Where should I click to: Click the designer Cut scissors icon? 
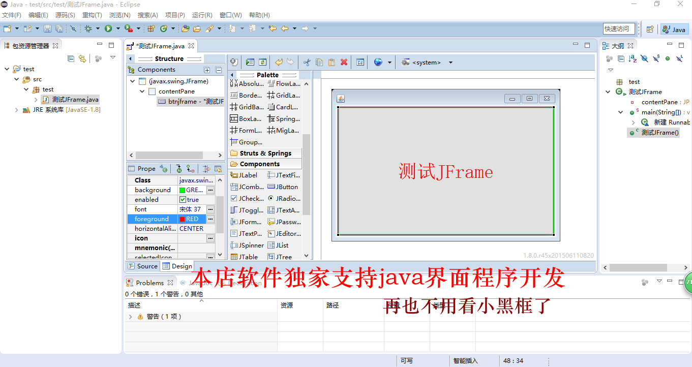click(307, 62)
